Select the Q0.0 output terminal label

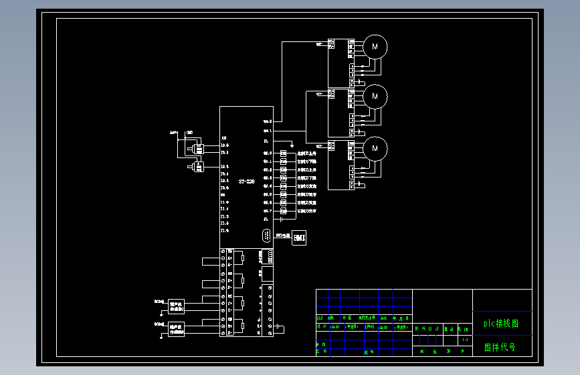point(268,121)
